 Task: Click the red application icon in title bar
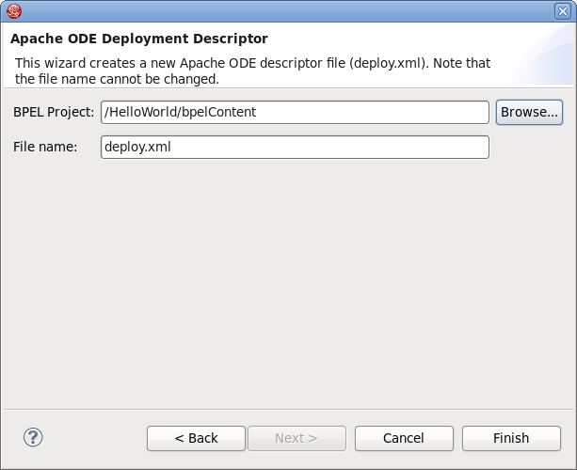point(14,11)
